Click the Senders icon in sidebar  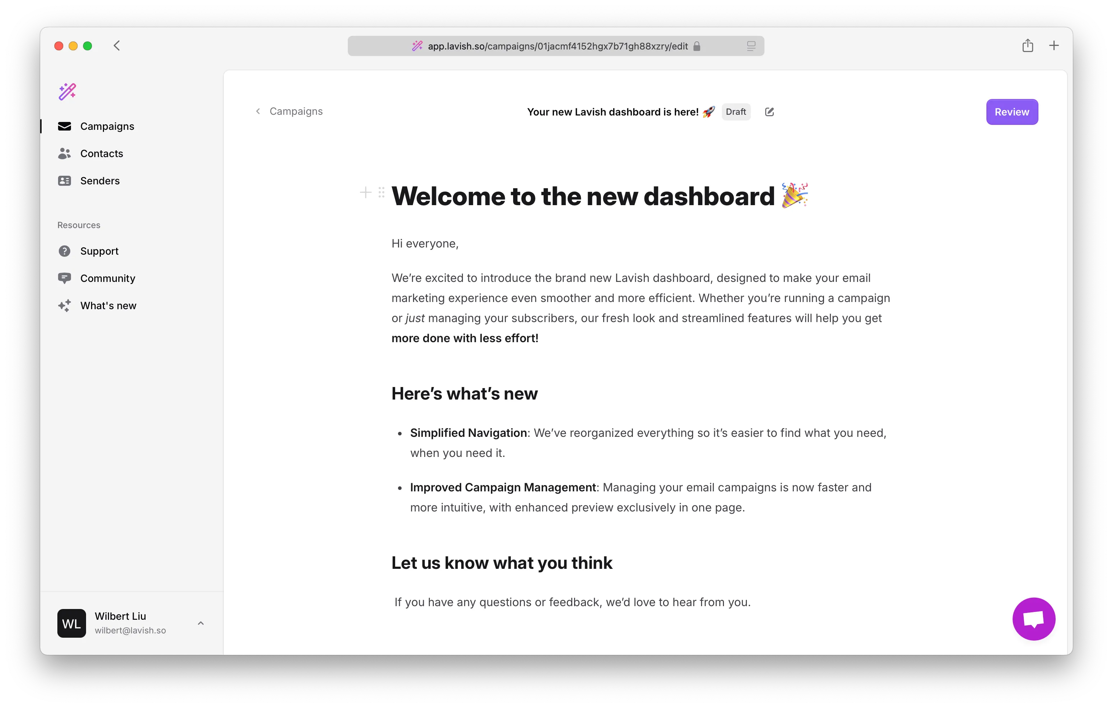64,180
